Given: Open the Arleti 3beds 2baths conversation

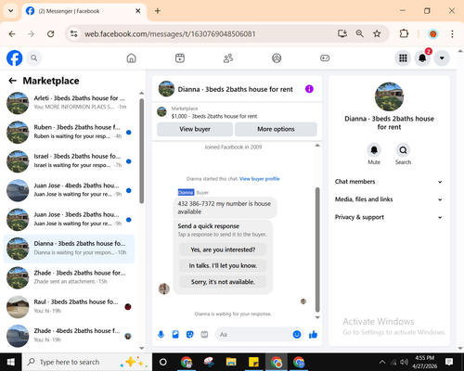Looking at the screenshot, I should point(69,103).
